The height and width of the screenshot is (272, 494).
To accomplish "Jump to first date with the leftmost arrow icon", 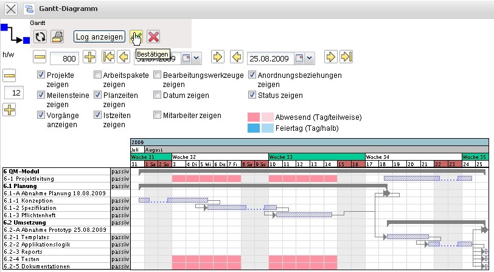I will click(108, 57).
